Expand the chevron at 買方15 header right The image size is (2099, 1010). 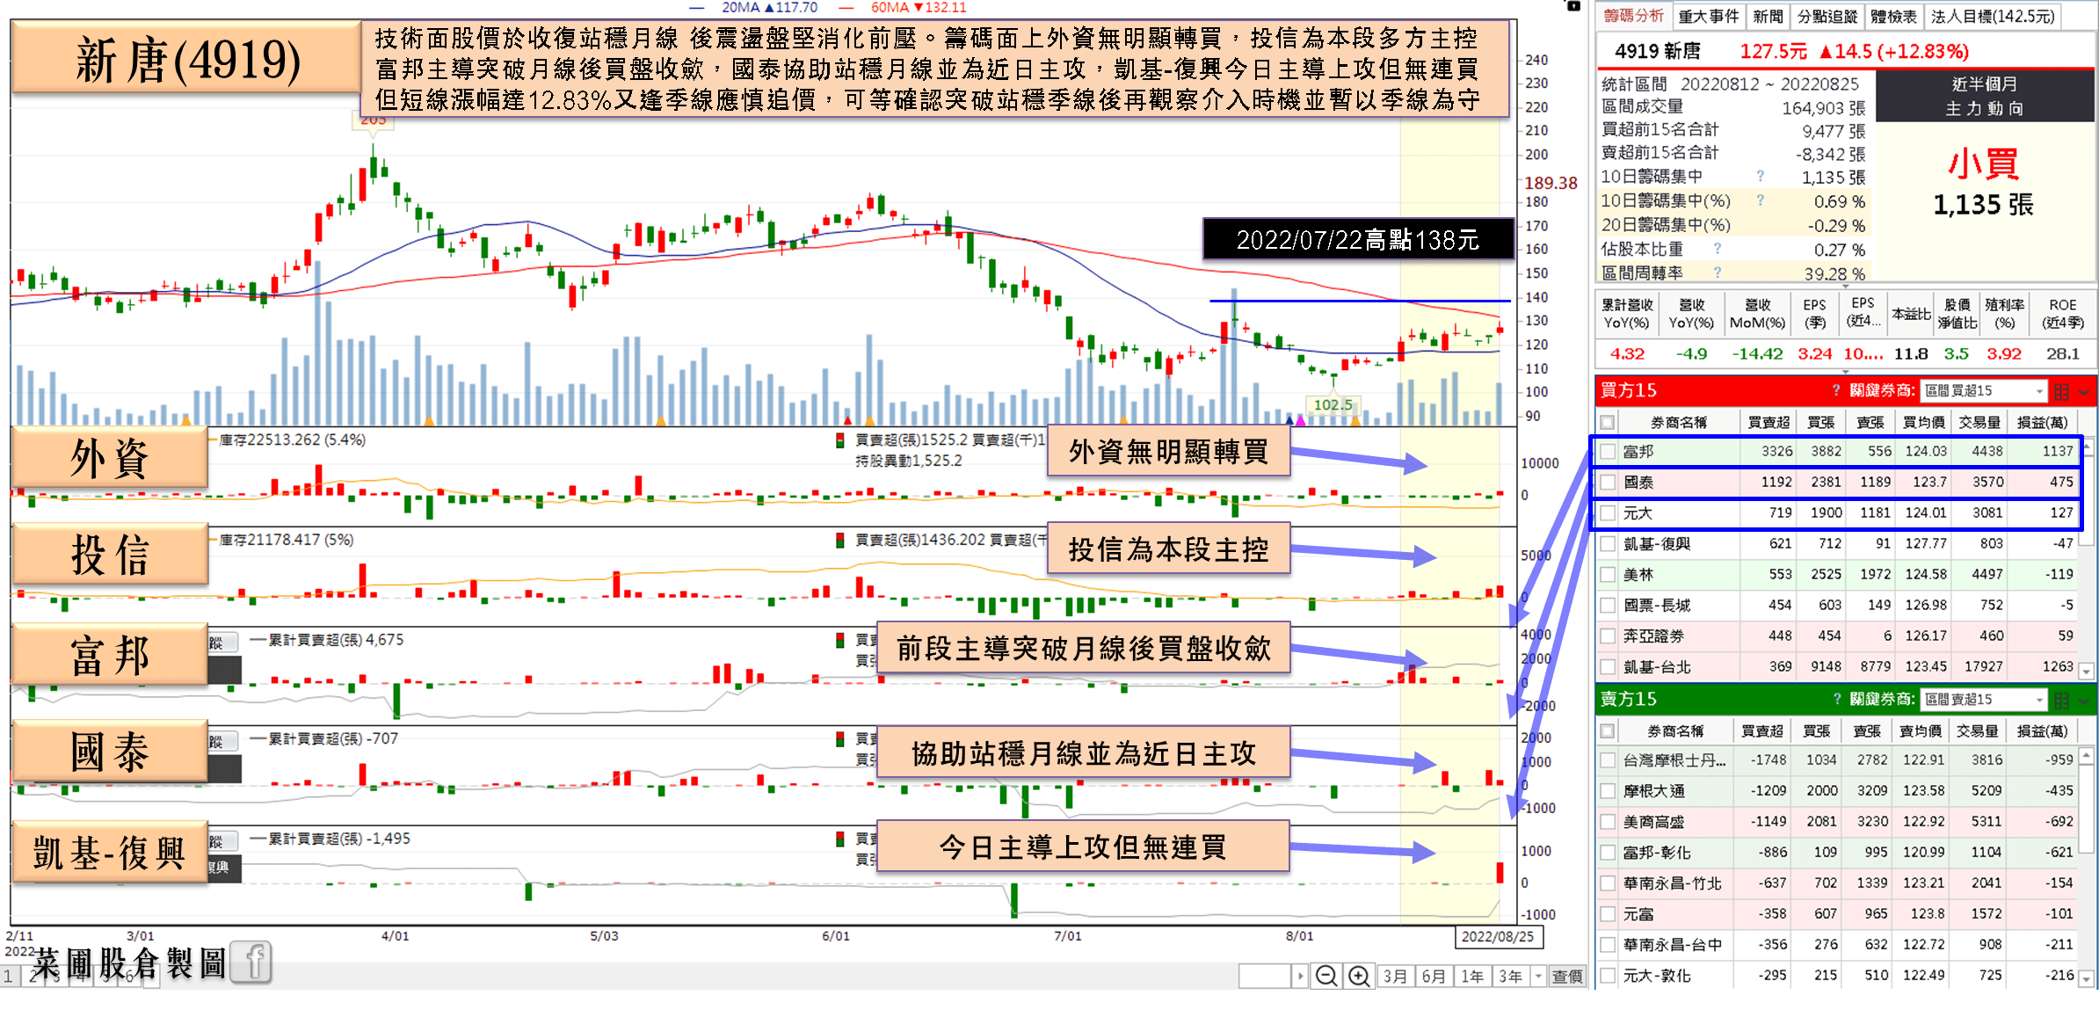tap(2084, 392)
